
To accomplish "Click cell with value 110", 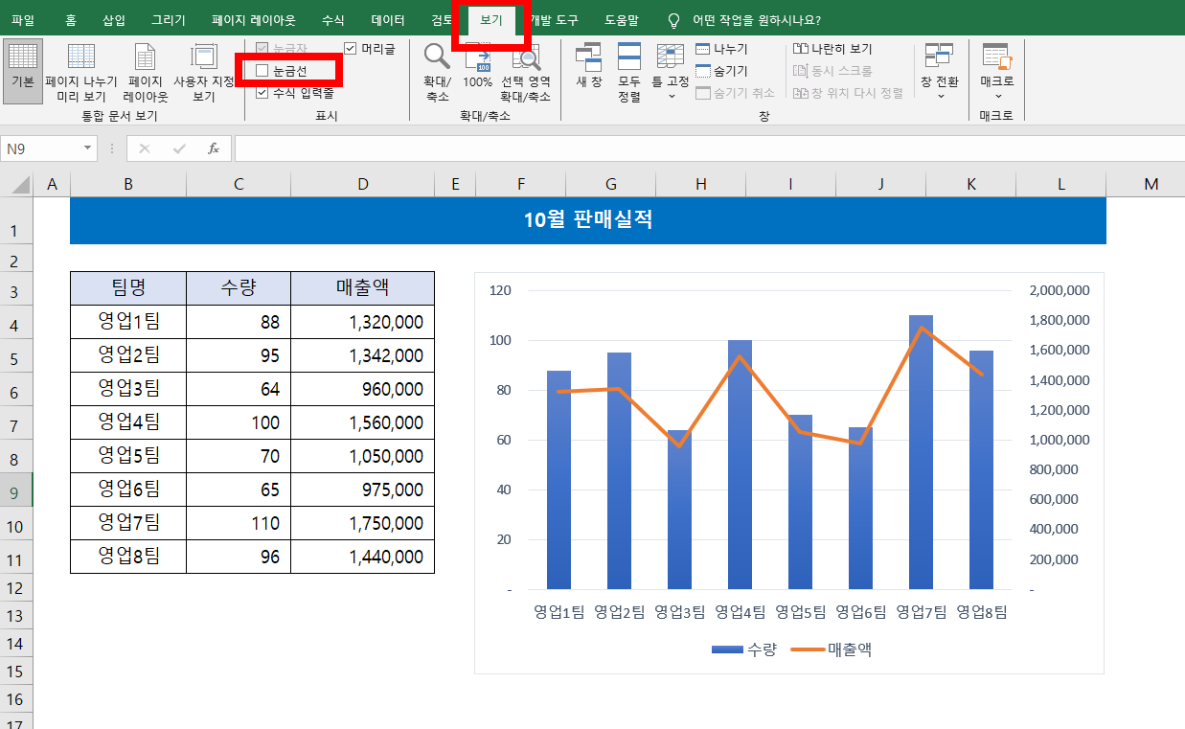I will 239,523.
